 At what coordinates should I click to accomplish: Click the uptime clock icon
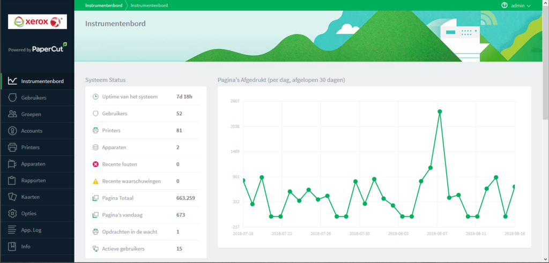(x=95, y=96)
